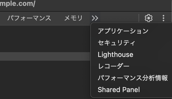Open DevTools settings gear icon
This screenshot has width=172, height=99.
click(x=149, y=18)
